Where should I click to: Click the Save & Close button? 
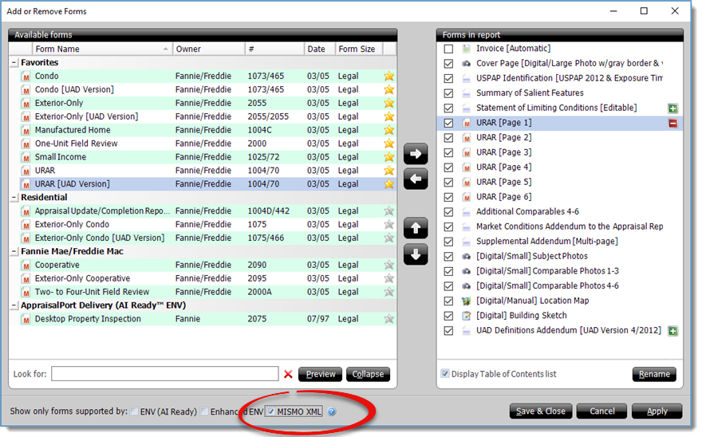pos(541,411)
